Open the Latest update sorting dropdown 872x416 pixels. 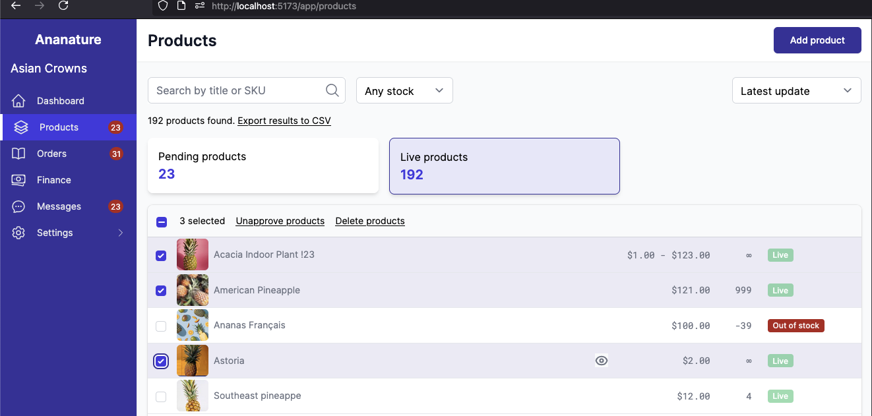796,90
